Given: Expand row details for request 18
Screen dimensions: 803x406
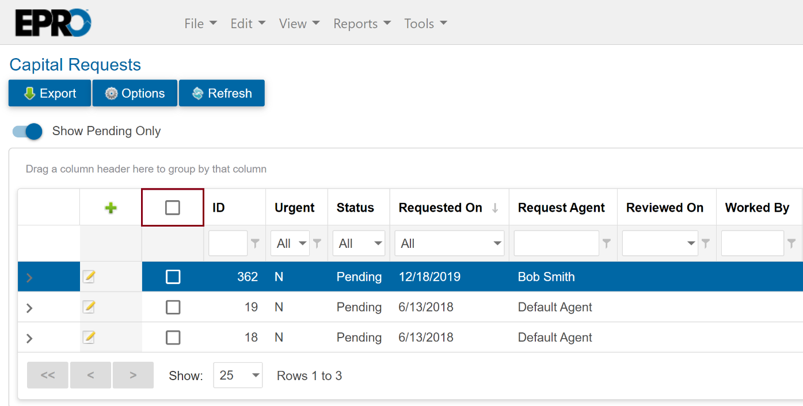Looking at the screenshot, I should 29,338.
